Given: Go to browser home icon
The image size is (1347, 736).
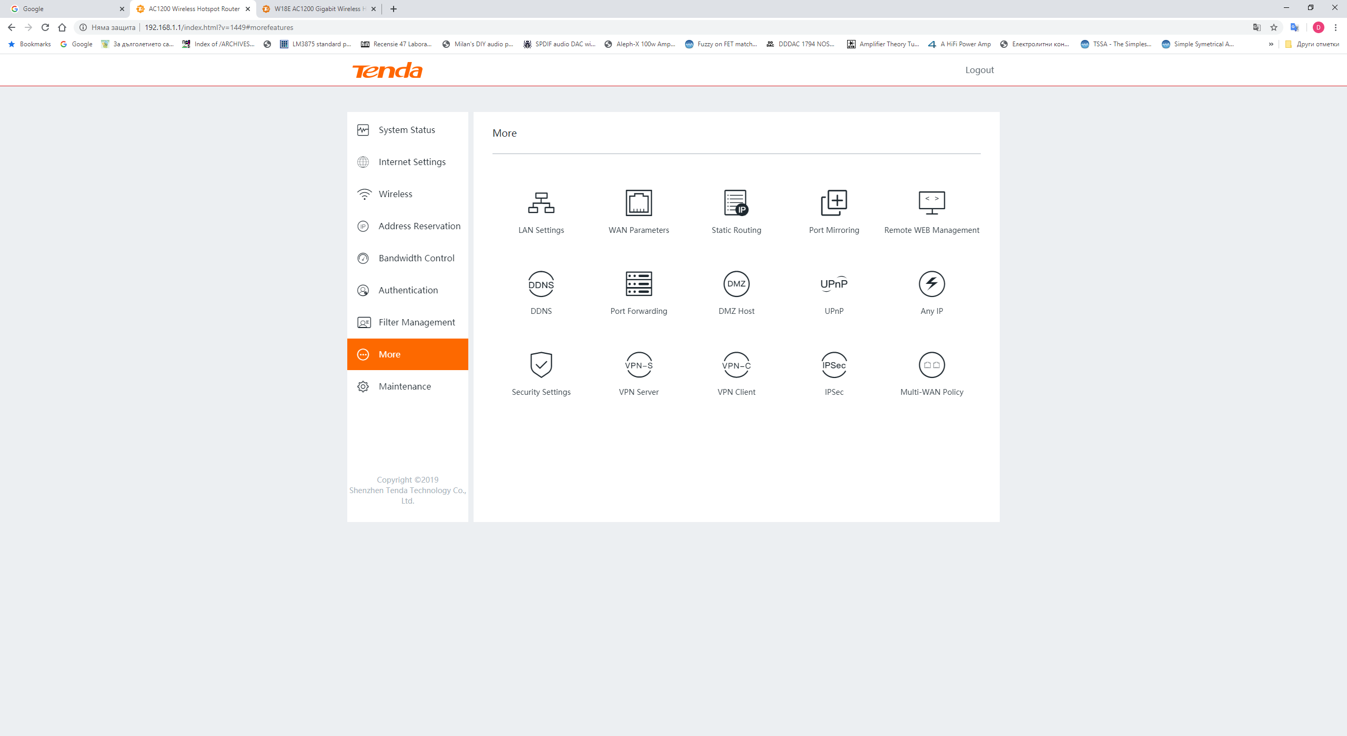Looking at the screenshot, I should [62, 27].
